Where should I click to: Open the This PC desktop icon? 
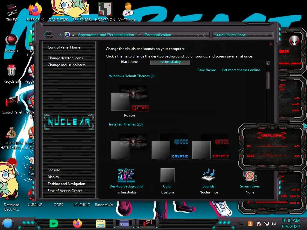click(x=11, y=12)
